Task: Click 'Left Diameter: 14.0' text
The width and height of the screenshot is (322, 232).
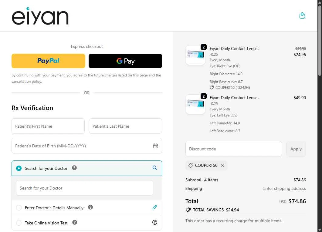Action: [225, 123]
